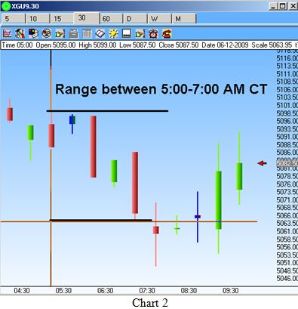Select the M monthly timeframe tab
Image resolution: width=298 pixels, height=309 pixels.
click(x=184, y=19)
